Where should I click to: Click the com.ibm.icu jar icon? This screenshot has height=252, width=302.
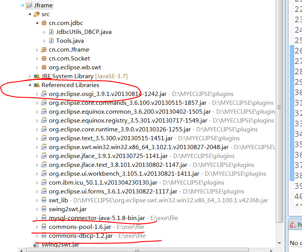click(44, 183)
